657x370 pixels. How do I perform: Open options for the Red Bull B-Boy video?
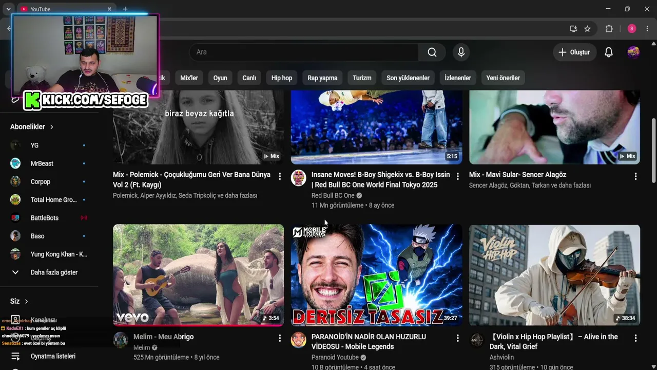click(x=458, y=176)
